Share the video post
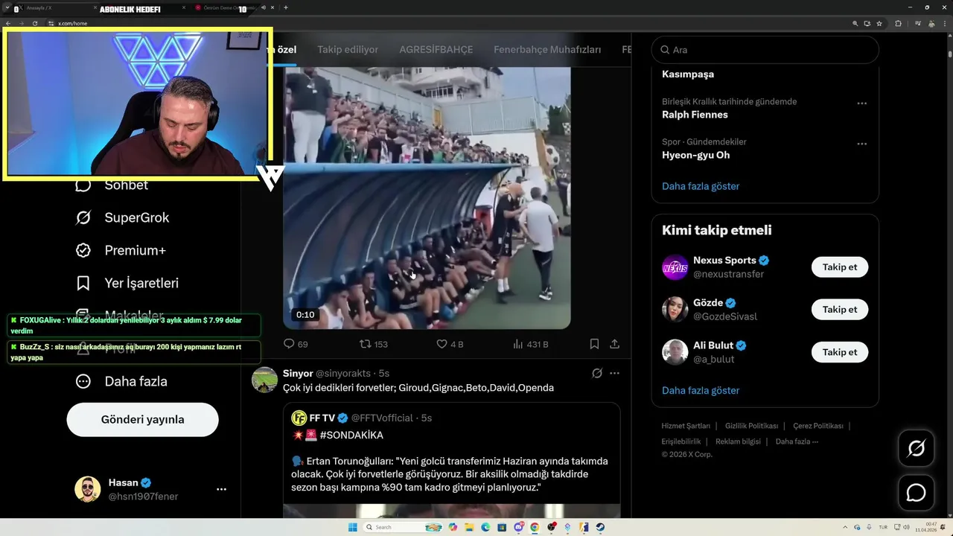This screenshot has width=953, height=536. point(614,344)
